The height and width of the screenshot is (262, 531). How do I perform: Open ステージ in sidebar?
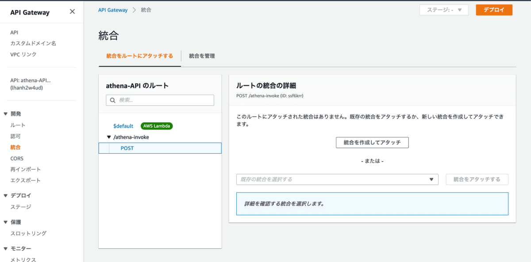click(x=21, y=207)
